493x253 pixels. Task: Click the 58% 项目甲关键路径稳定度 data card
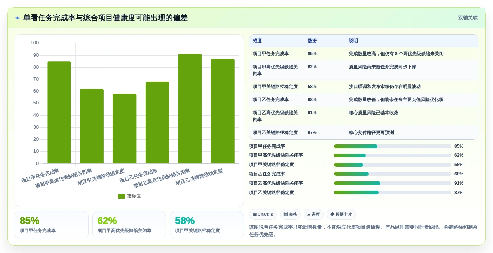tap(207, 225)
